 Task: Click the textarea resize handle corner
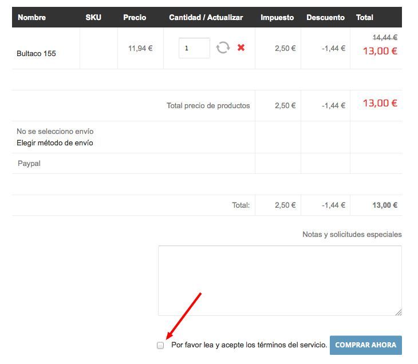(399, 312)
